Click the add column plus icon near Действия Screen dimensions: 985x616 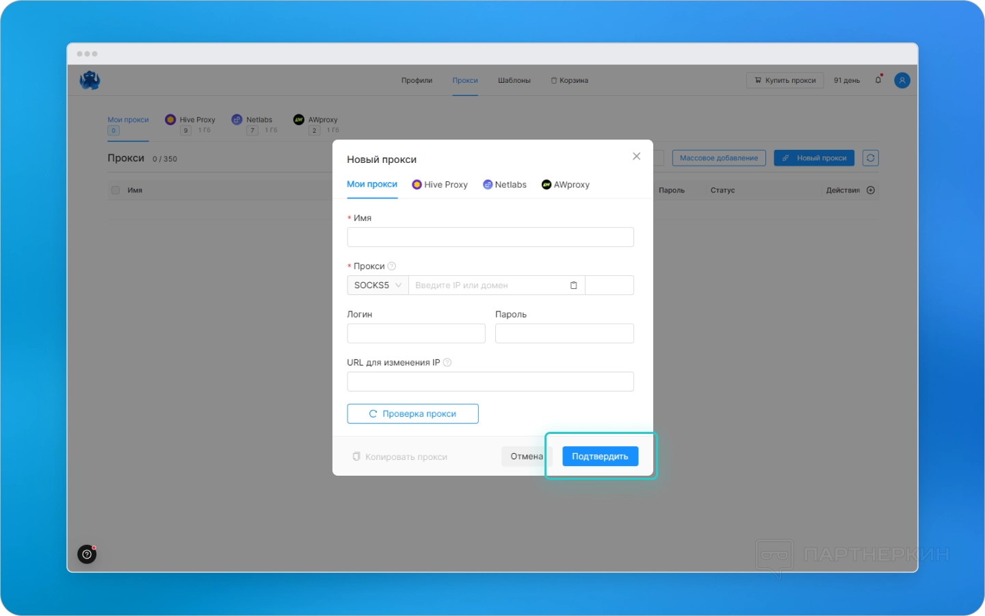pyautogui.click(x=871, y=190)
